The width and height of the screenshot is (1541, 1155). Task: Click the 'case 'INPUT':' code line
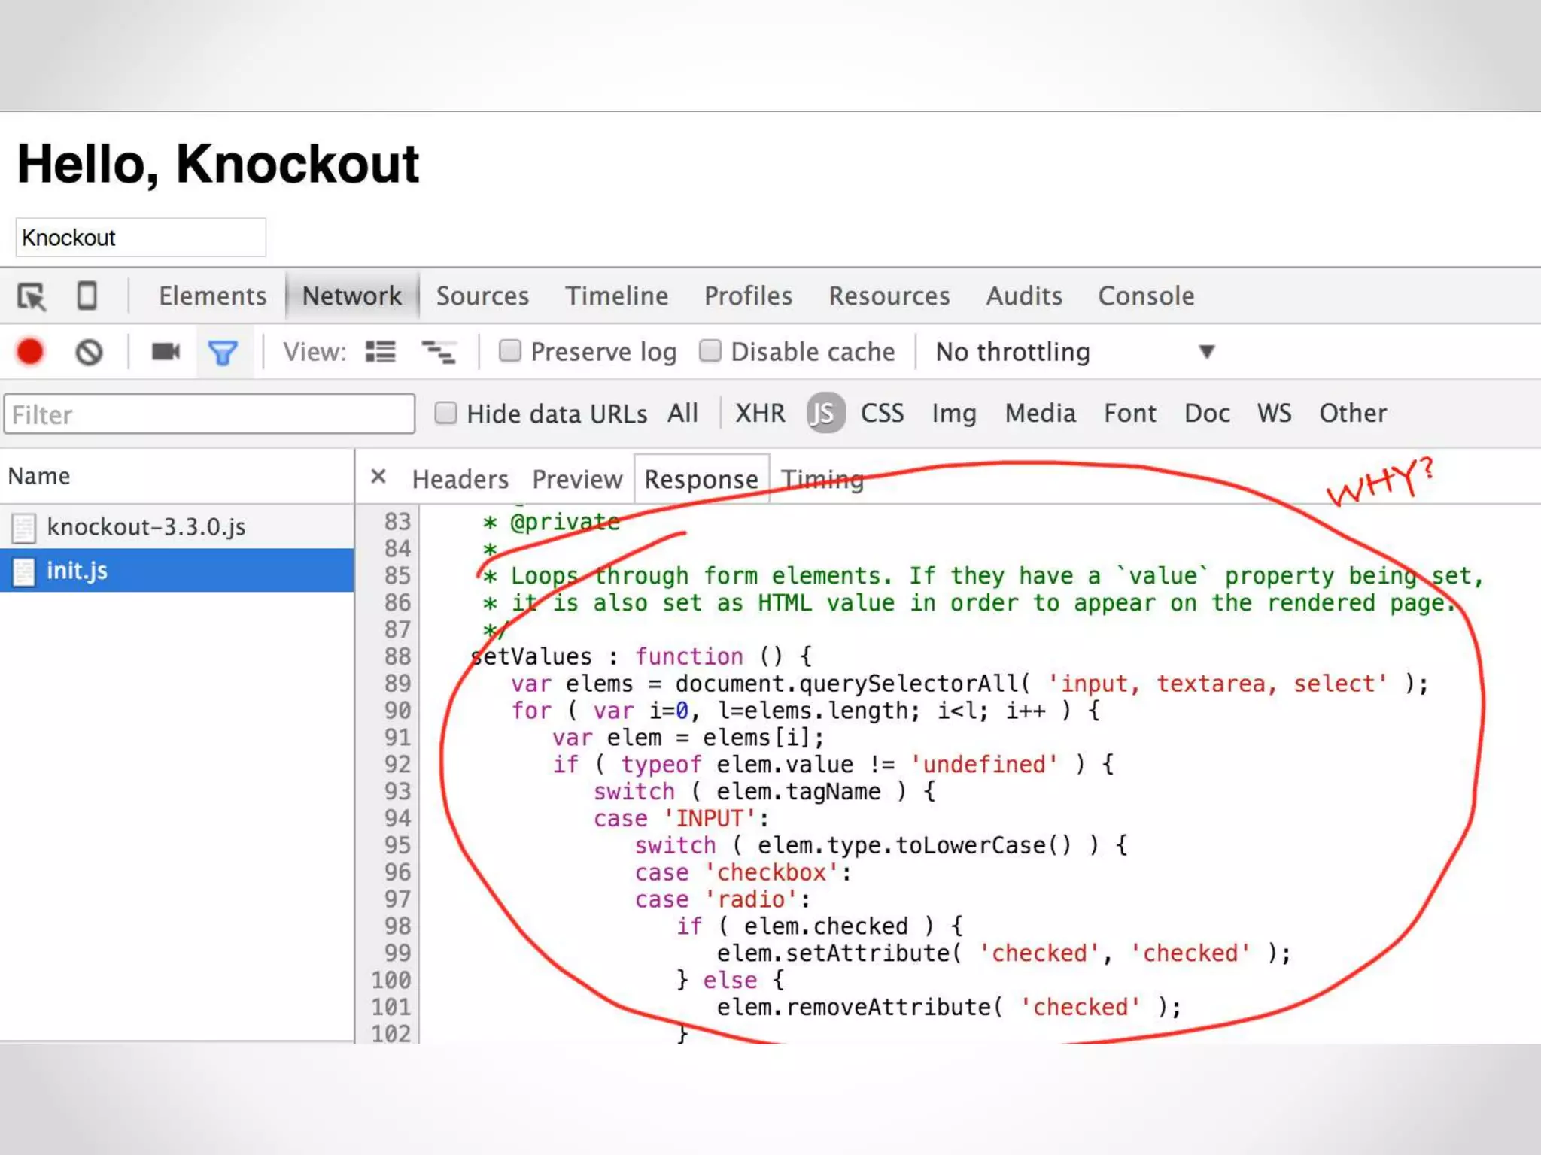coord(681,818)
